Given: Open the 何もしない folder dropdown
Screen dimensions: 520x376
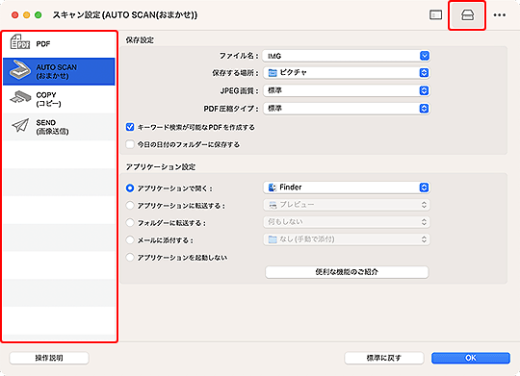Looking at the screenshot, I should tap(347, 222).
